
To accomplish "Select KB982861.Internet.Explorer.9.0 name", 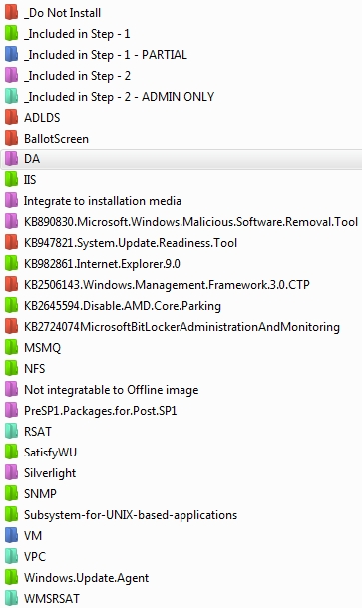I will pos(102,264).
